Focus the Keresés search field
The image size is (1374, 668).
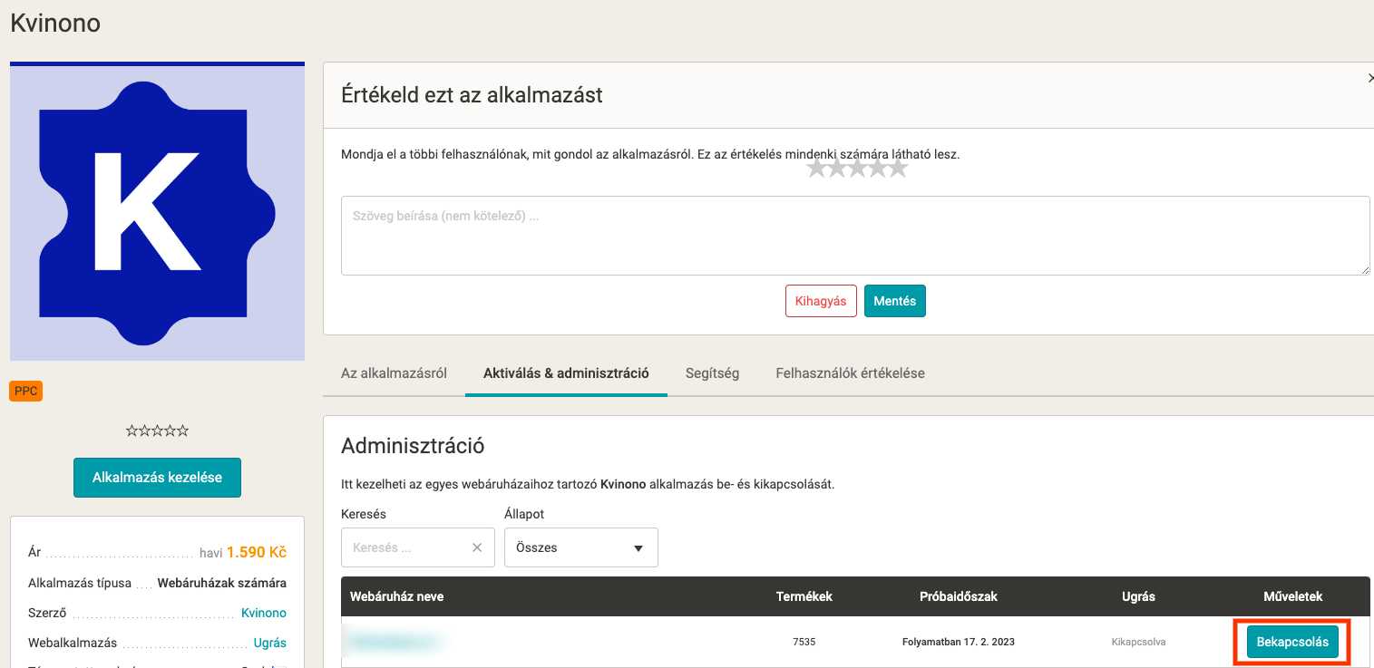click(418, 547)
